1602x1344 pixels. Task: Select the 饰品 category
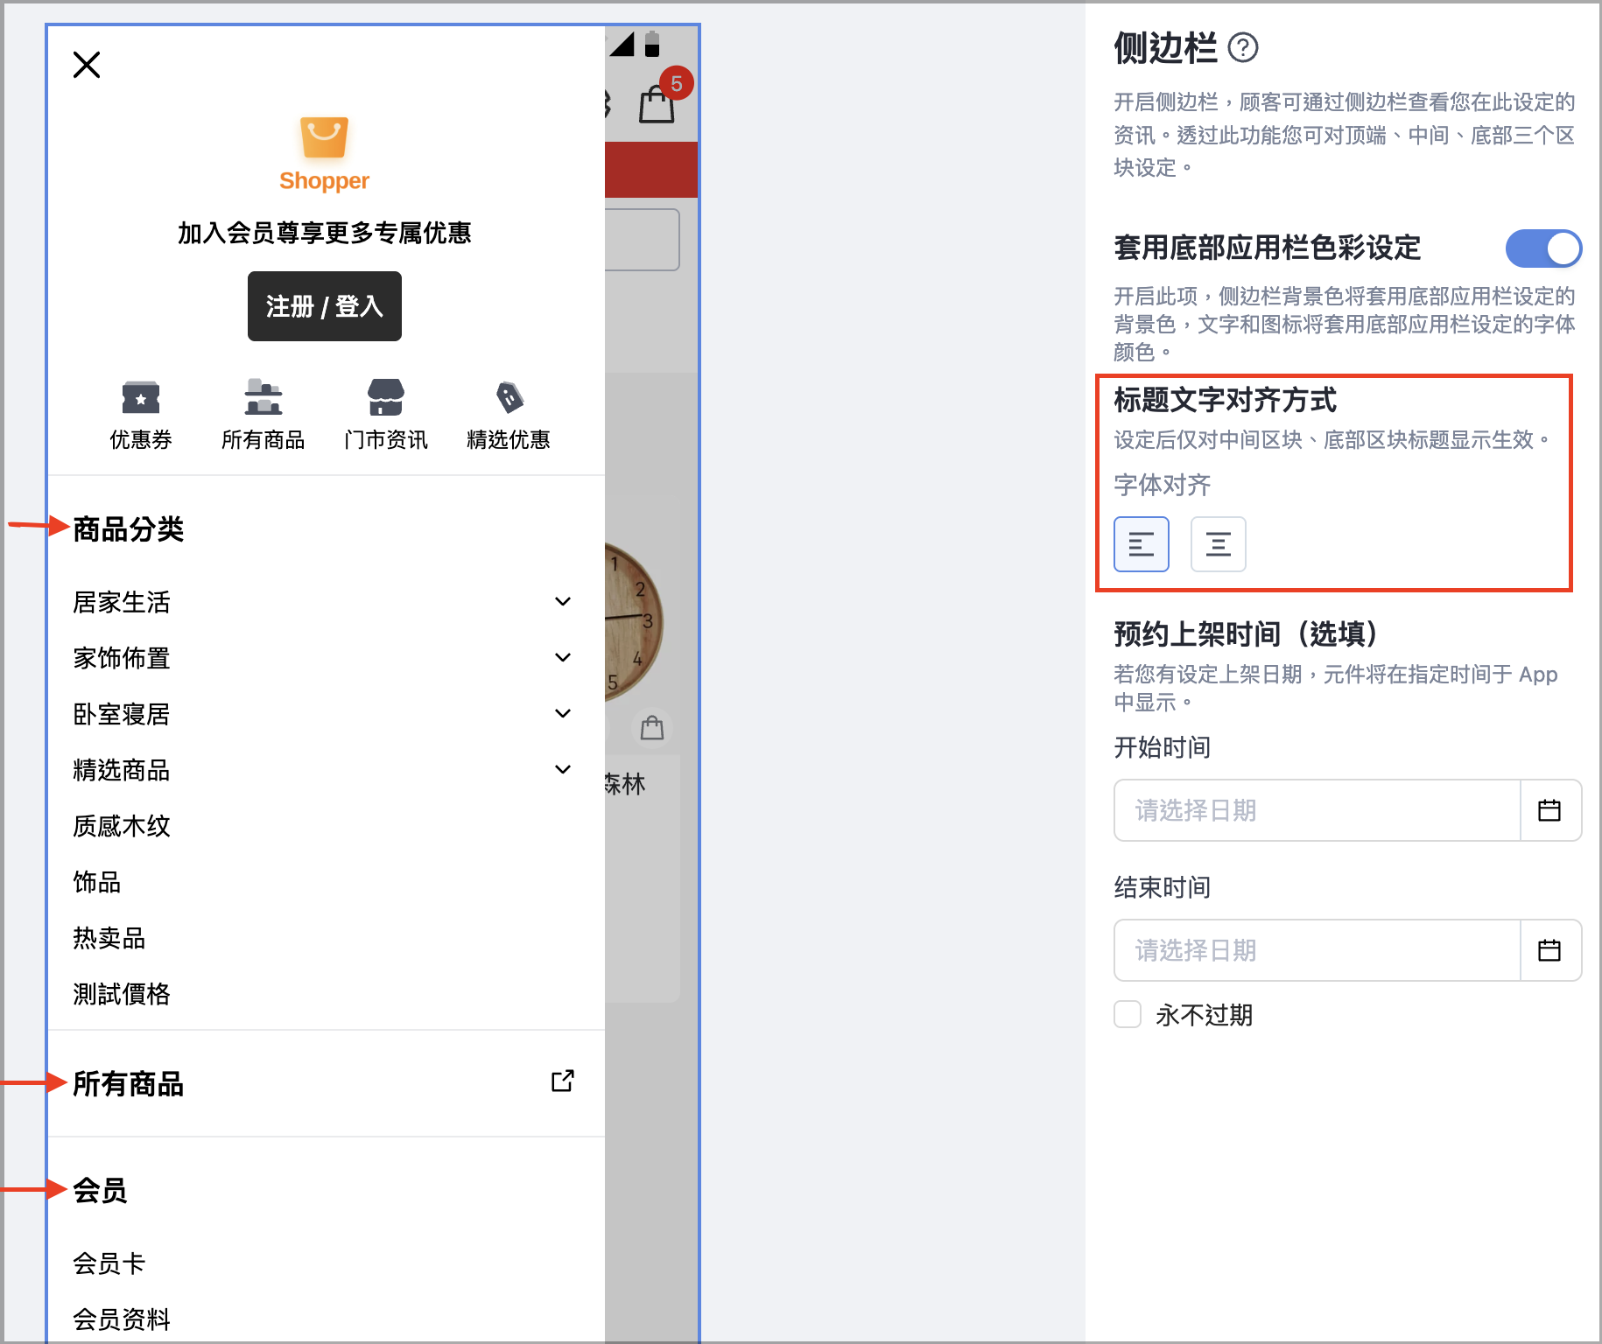(97, 882)
